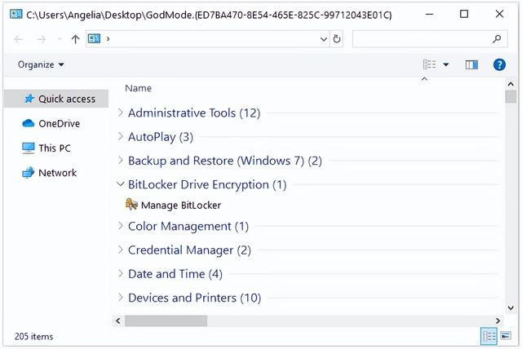Click the Devices and Printers (10) heading
Image resolution: width=522 pixels, height=349 pixels.
194,298
